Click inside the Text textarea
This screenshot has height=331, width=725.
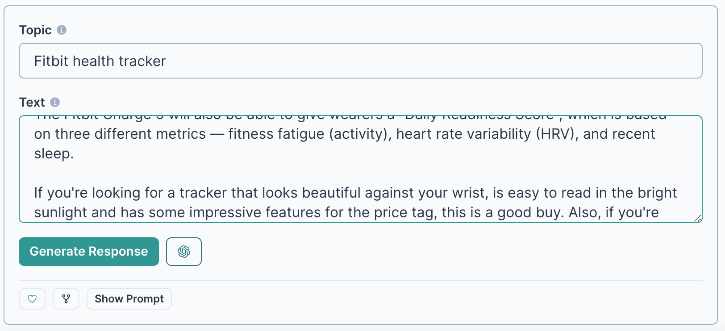360,173
